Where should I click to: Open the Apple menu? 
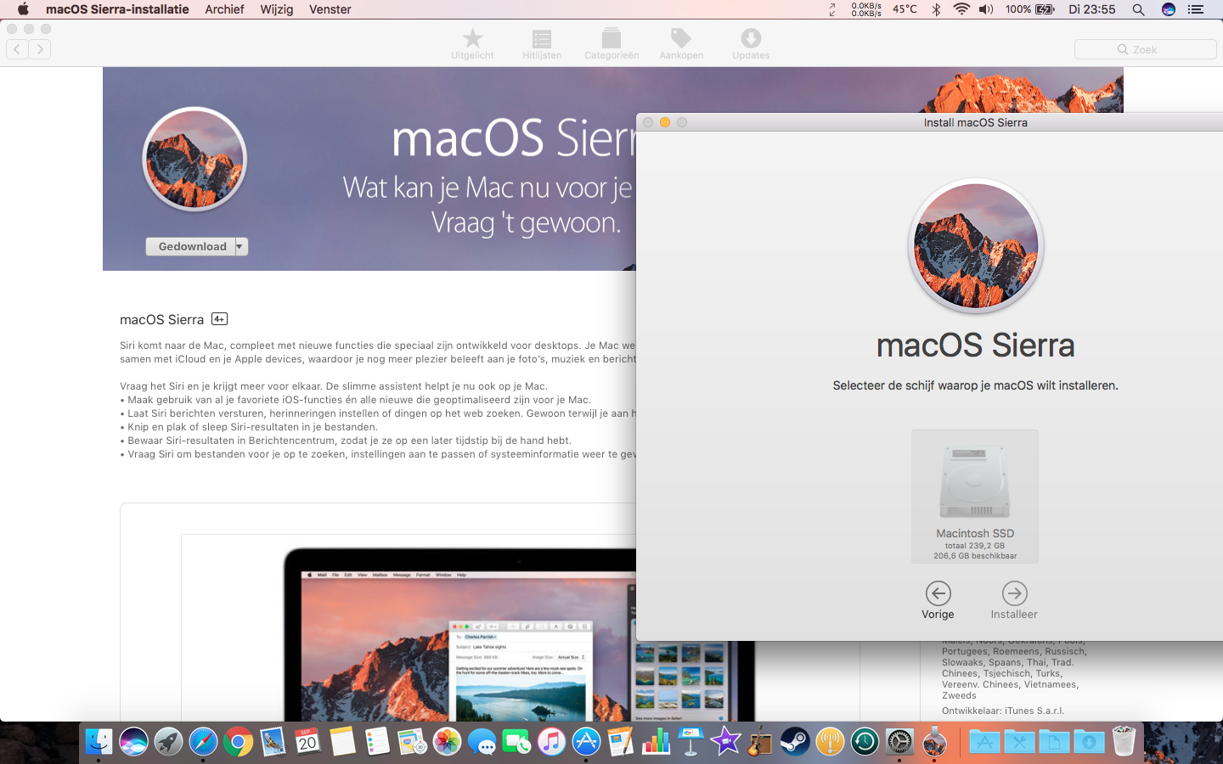point(23,9)
